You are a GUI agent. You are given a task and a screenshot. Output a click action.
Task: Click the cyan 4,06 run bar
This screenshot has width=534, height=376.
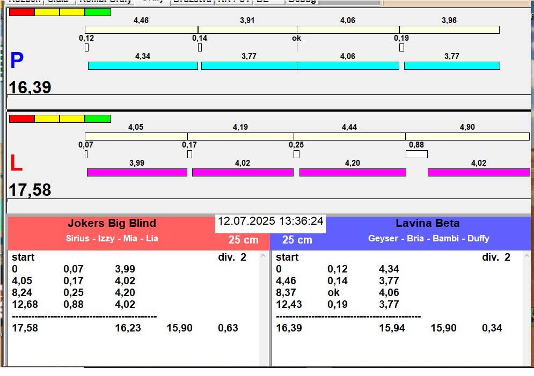[348, 65]
